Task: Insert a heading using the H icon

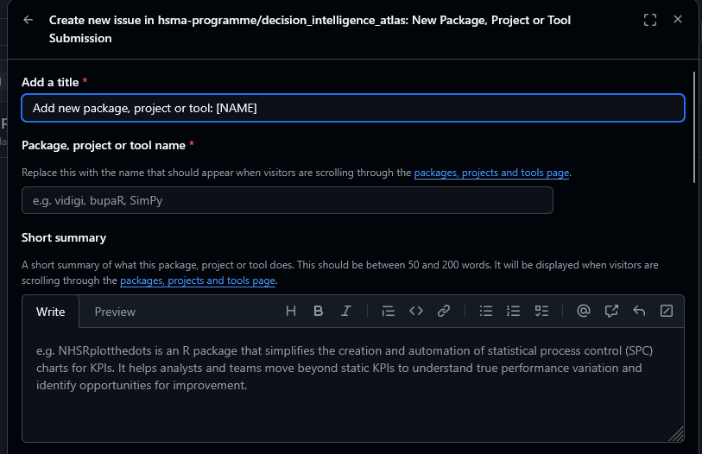Action: [291, 311]
